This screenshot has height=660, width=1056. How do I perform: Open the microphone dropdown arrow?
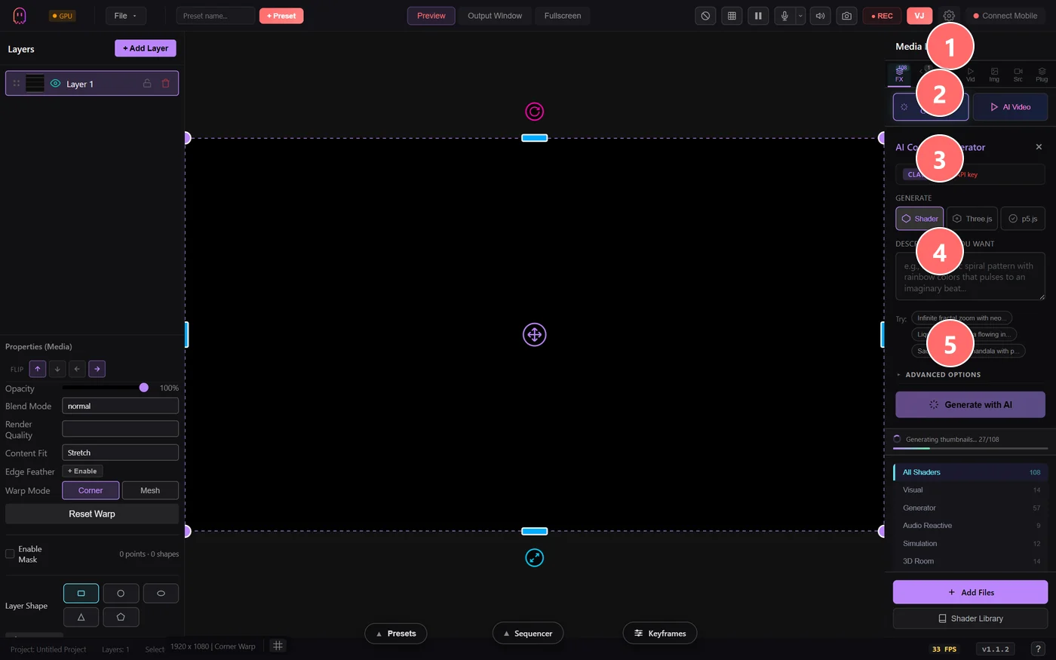(x=800, y=16)
